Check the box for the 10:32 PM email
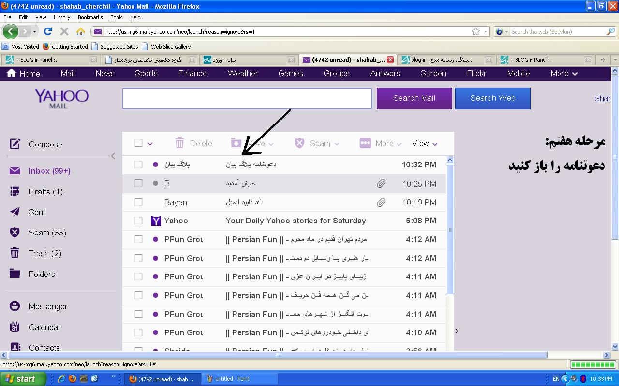The height and width of the screenshot is (386, 619). (138, 165)
